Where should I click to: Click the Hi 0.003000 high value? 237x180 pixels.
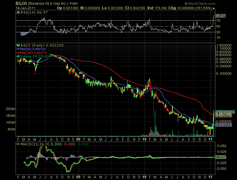click(x=90, y=8)
